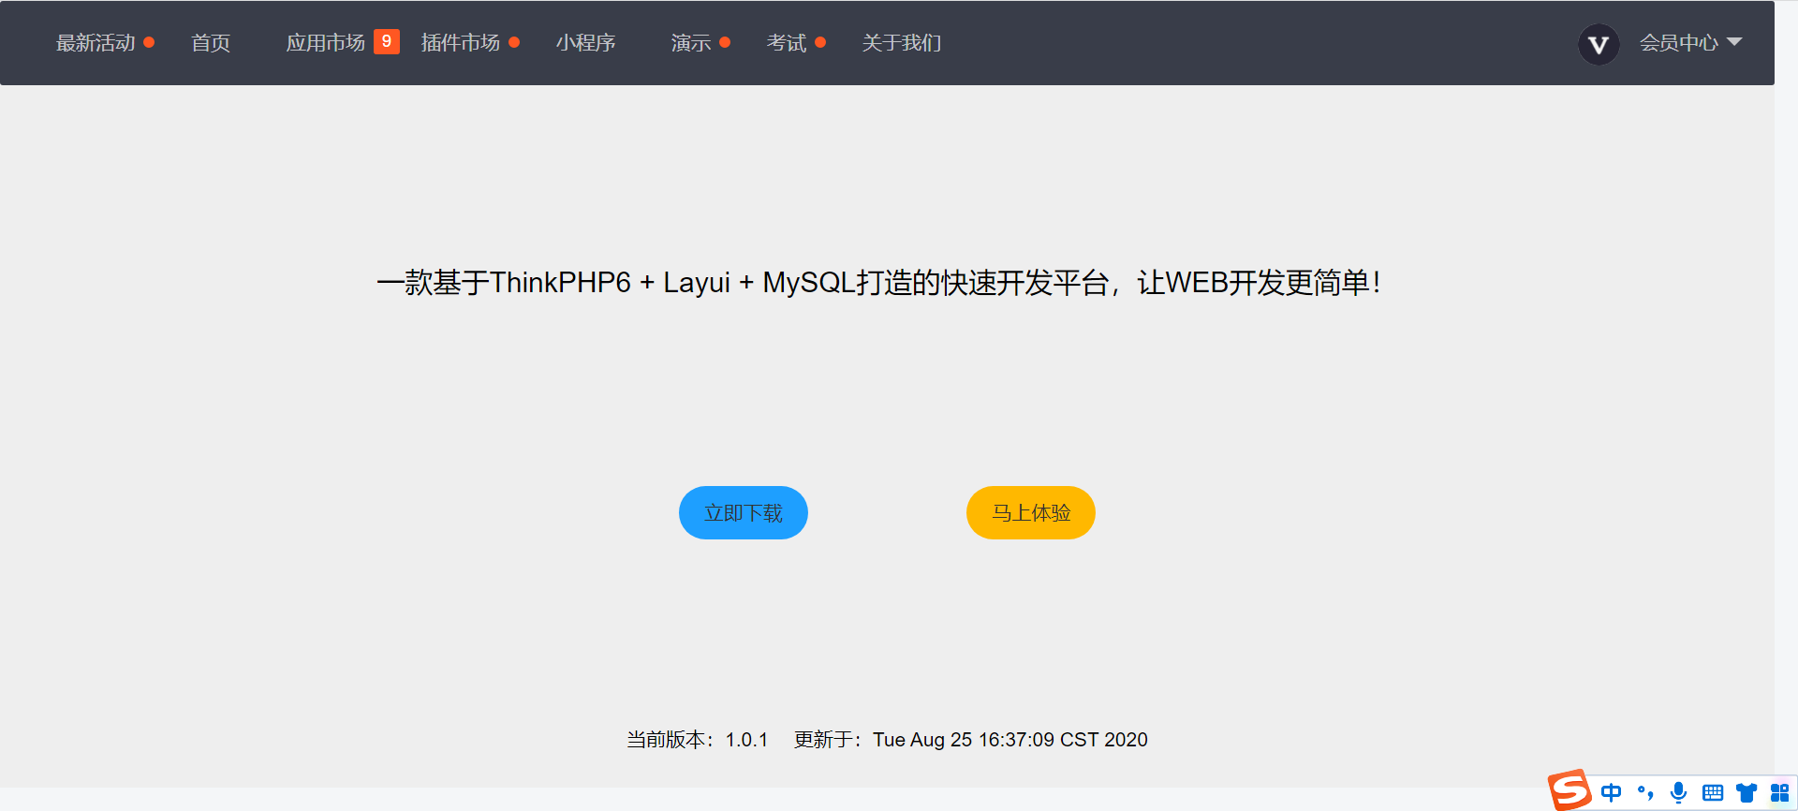Screen dimensions: 1798x811
Task: Open the IME skin shirt icon
Action: pos(1746,793)
